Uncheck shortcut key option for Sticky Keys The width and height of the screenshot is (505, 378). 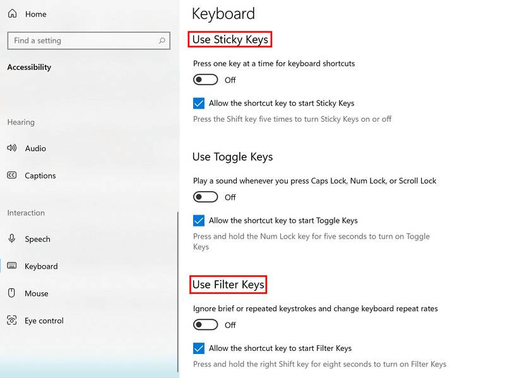point(200,103)
